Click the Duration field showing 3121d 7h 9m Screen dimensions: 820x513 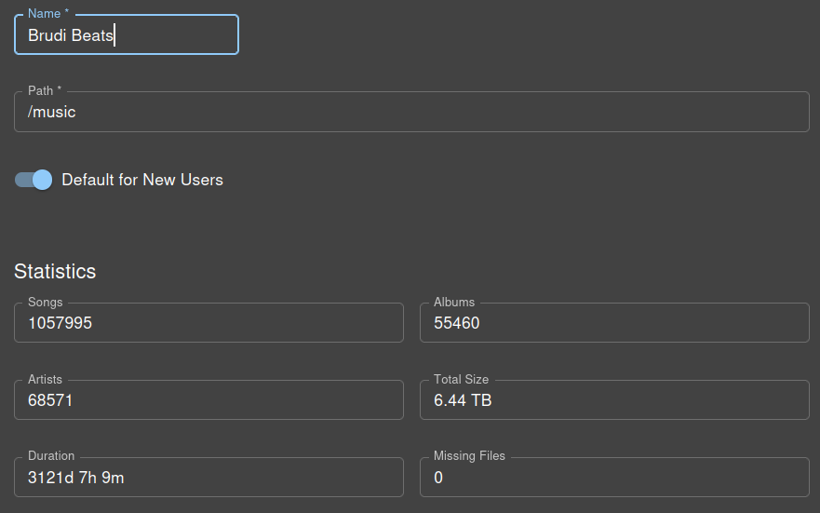[x=208, y=477]
